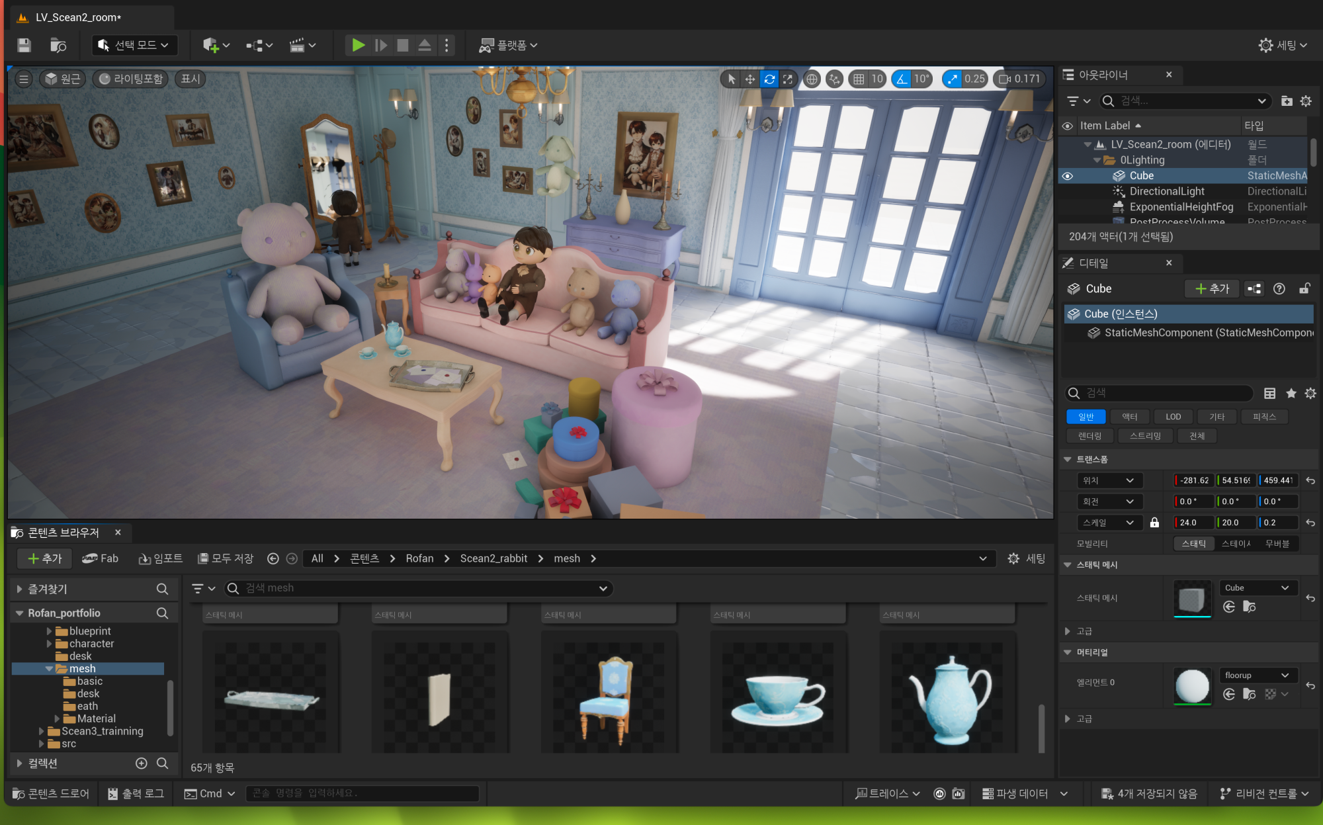Select 원근 perspective view menu

63,79
